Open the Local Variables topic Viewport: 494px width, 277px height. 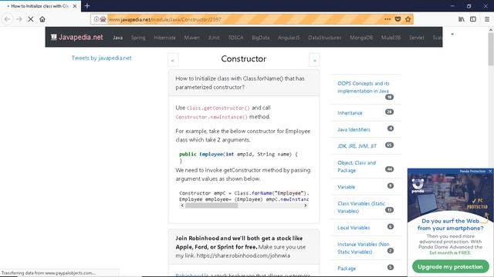(x=354, y=228)
